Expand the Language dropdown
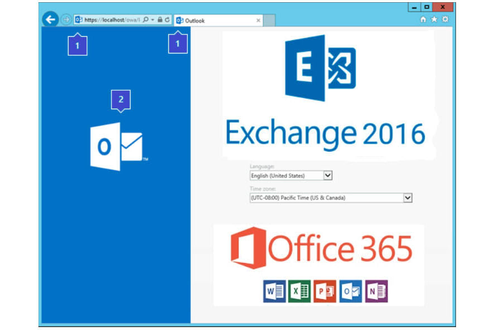 [x=328, y=176]
